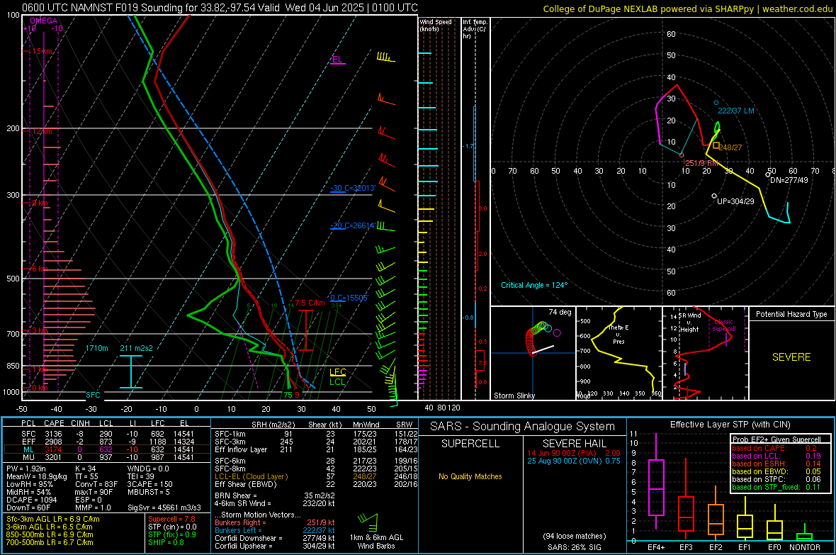
Task: Click the Corfidi Downshear = 277/49 kt row
Action: click(x=275, y=538)
